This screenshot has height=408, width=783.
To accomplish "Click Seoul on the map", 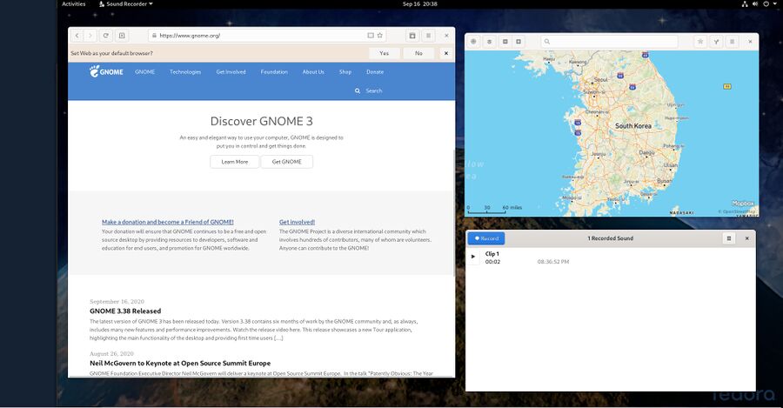I will [x=600, y=79].
